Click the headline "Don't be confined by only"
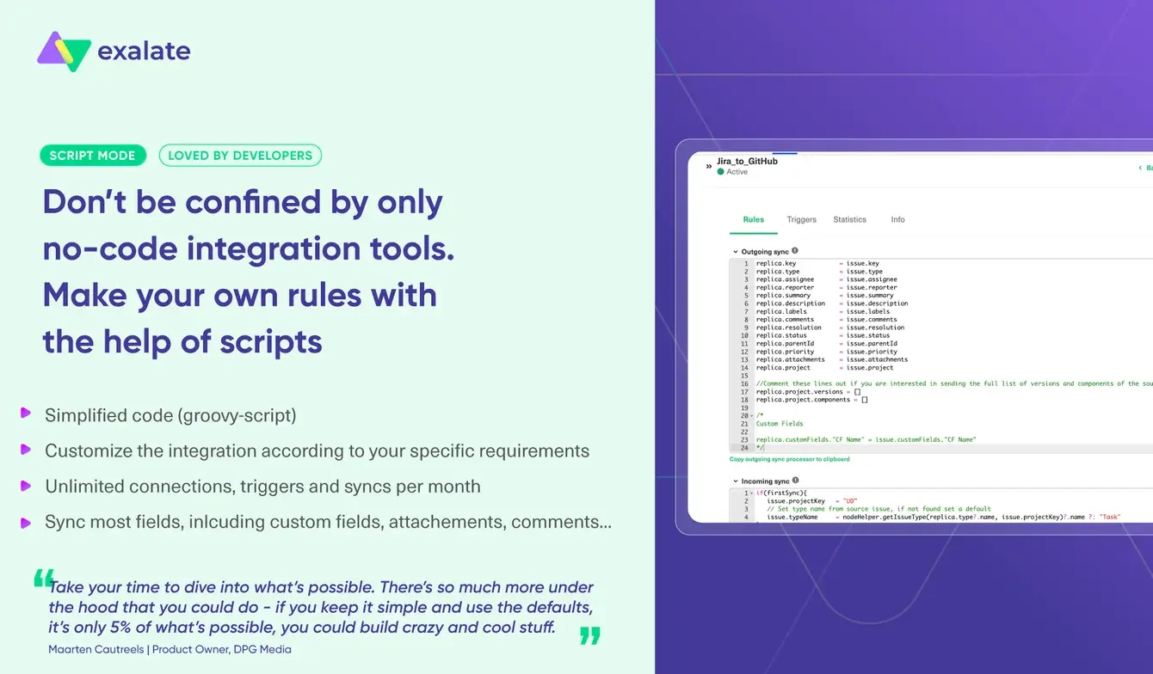 click(243, 203)
